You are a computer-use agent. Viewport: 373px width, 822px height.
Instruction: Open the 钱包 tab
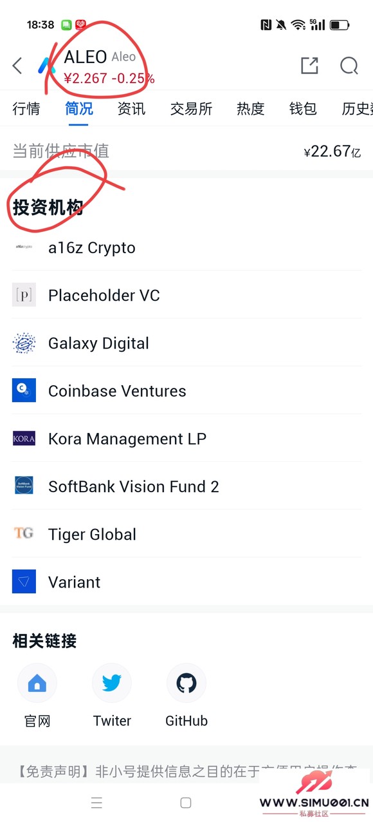tap(303, 109)
